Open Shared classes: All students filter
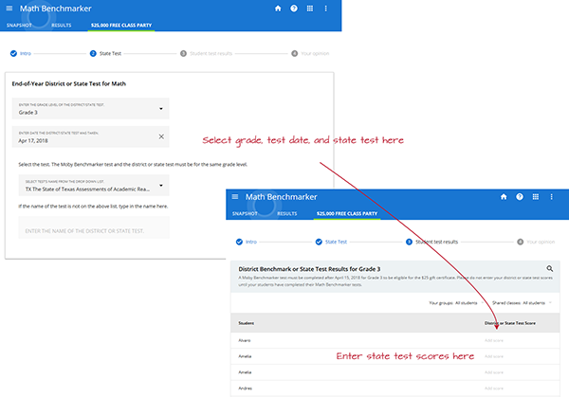569x397 pixels. [x=522, y=303]
